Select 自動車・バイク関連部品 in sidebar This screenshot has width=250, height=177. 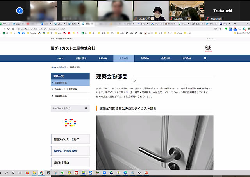tap(70, 89)
